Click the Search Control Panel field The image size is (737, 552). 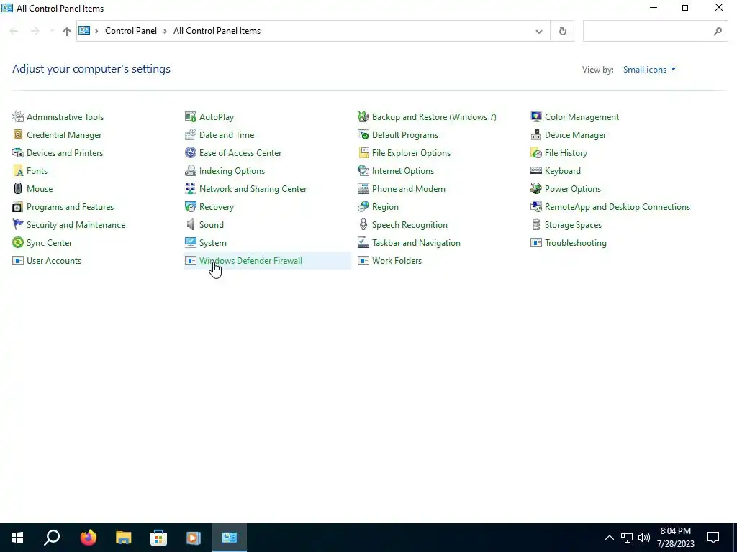tap(655, 31)
